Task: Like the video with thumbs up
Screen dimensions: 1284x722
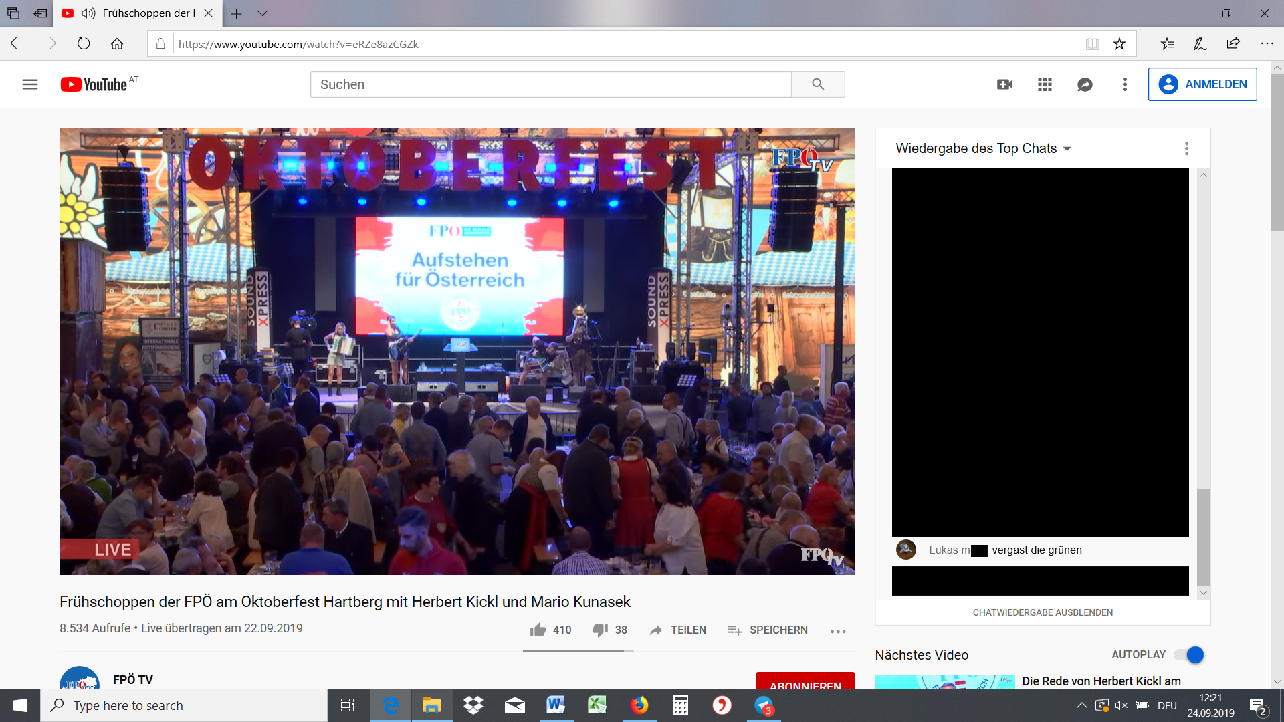Action: click(538, 630)
